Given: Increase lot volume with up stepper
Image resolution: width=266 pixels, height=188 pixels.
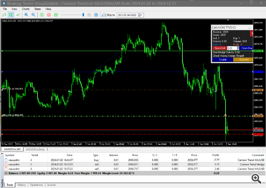Looking at the screenshot, I should pyautogui.click(x=238, y=47).
